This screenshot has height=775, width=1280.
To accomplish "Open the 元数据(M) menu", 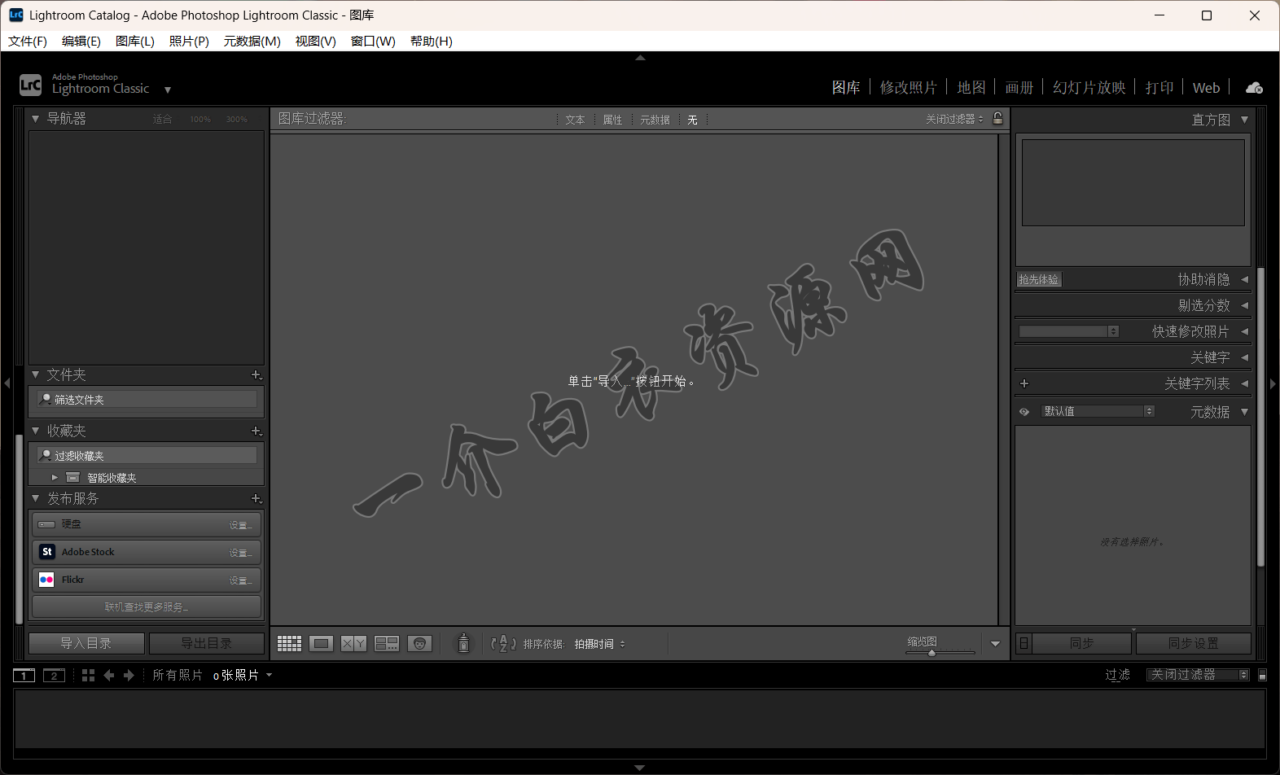I will [252, 42].
